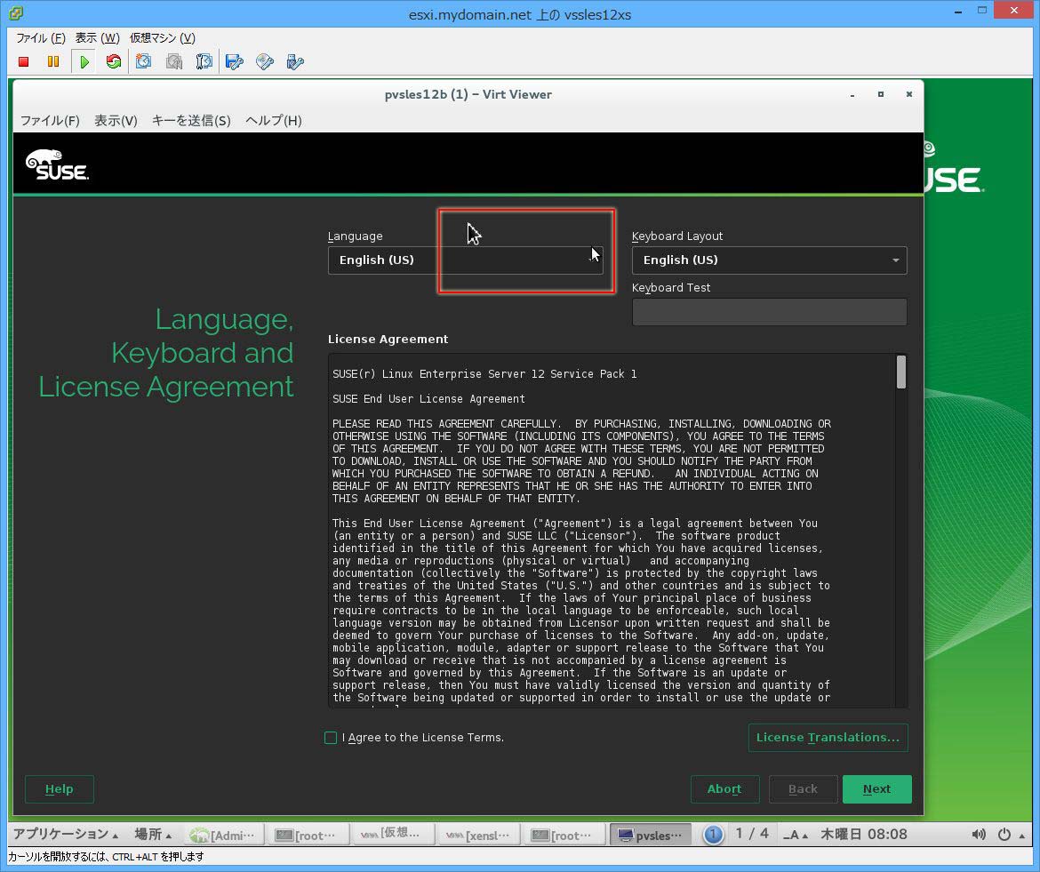
Task: Open ファイル(F) menu in Virt Viewer
Action: click(50, 121)
